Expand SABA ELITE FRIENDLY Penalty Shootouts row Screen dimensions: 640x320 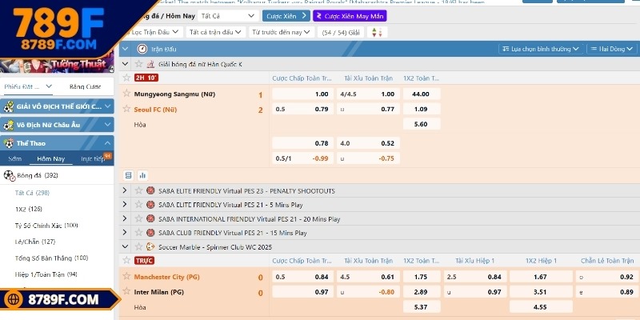[125, 190]
